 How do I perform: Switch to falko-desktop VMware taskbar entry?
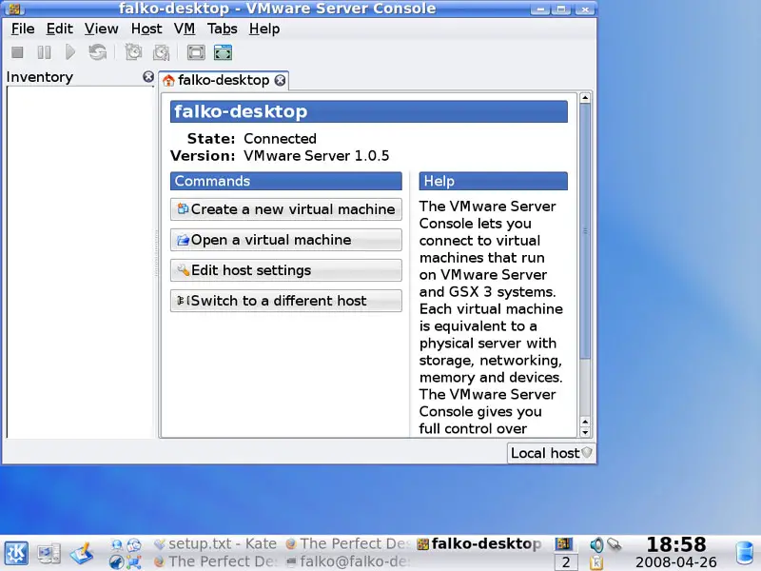[480, 543]
